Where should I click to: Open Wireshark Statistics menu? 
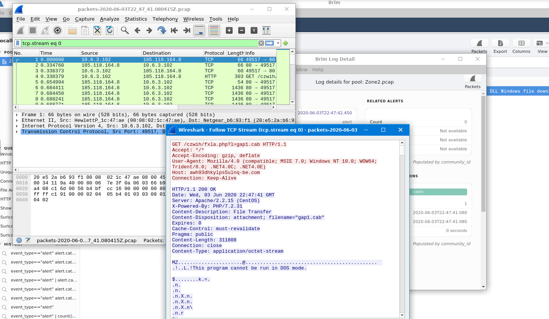(x=136, y=19)
